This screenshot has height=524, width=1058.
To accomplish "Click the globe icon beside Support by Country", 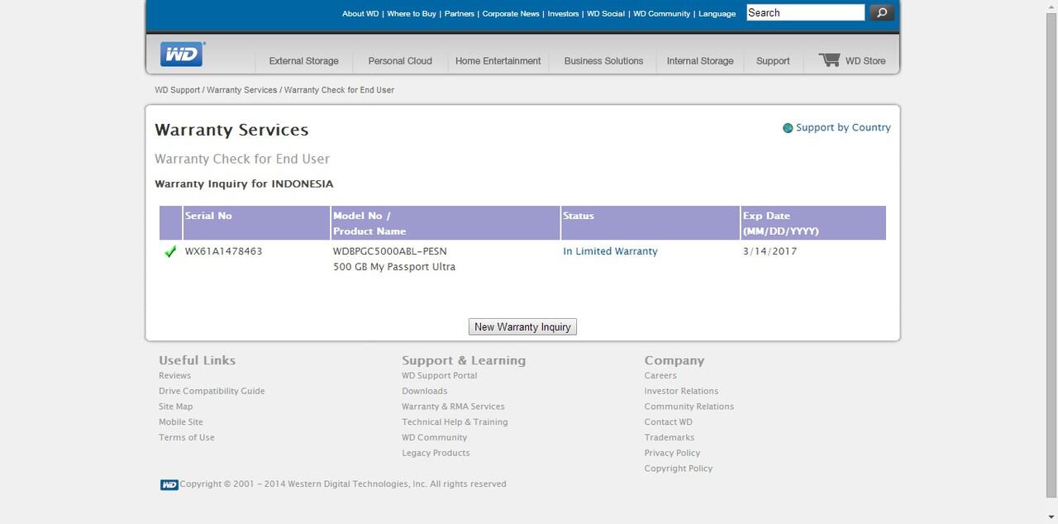I will pos(788,128).
